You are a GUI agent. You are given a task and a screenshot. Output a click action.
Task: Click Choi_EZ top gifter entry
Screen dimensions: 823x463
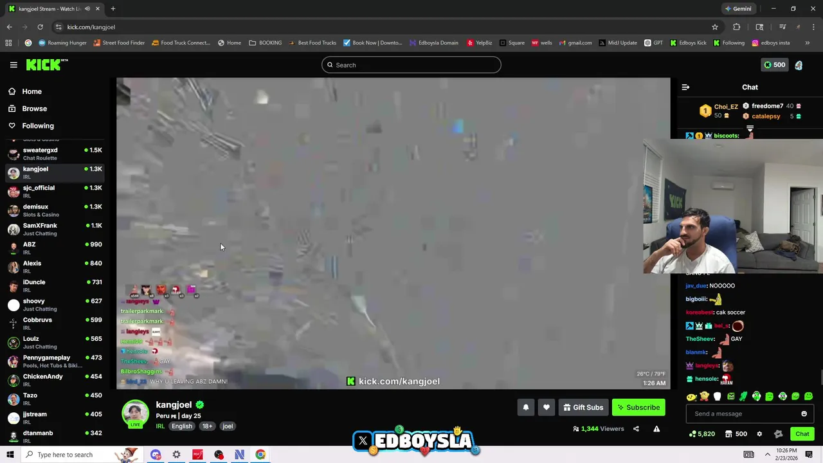click(x=719, y=111)
